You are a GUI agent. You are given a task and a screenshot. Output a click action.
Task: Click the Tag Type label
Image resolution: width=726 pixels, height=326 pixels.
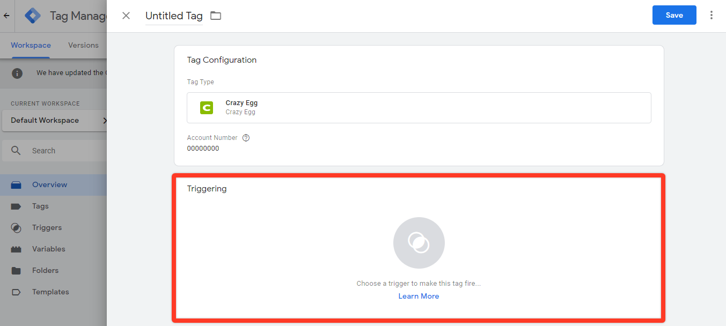200,82
